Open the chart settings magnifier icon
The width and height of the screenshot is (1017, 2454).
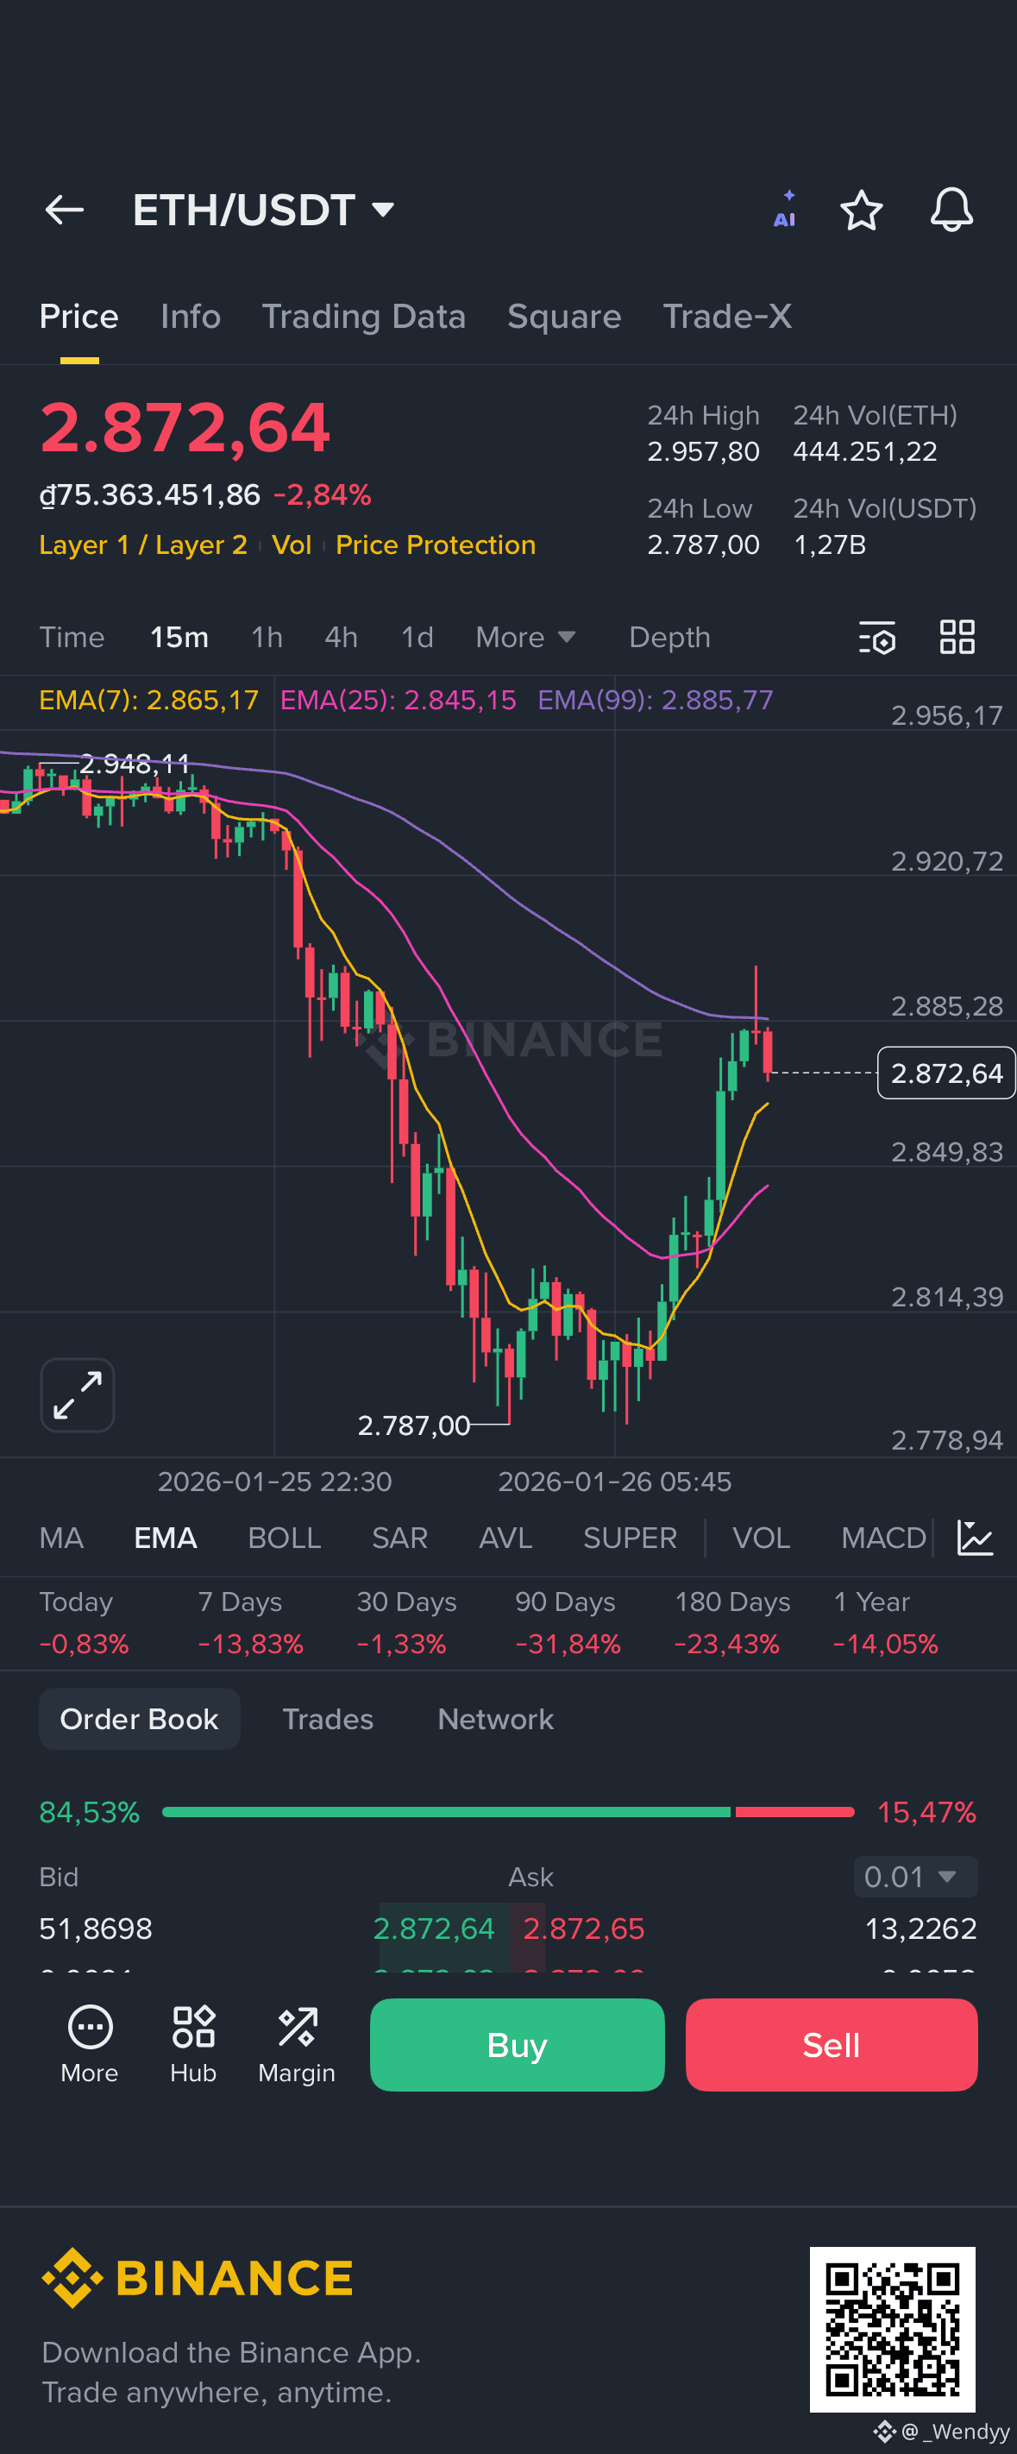[877, 639]
